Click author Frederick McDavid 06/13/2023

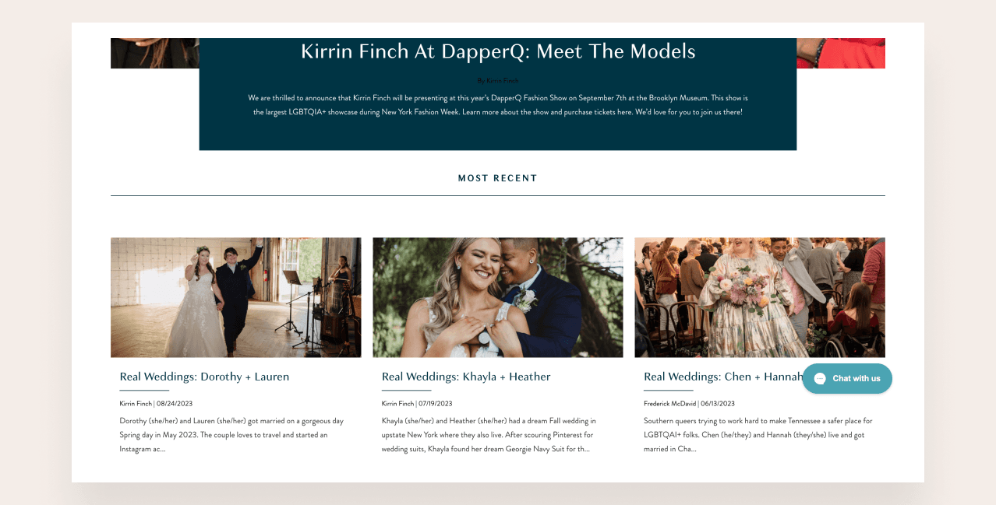pyautogui.click(x=689, y=403)
